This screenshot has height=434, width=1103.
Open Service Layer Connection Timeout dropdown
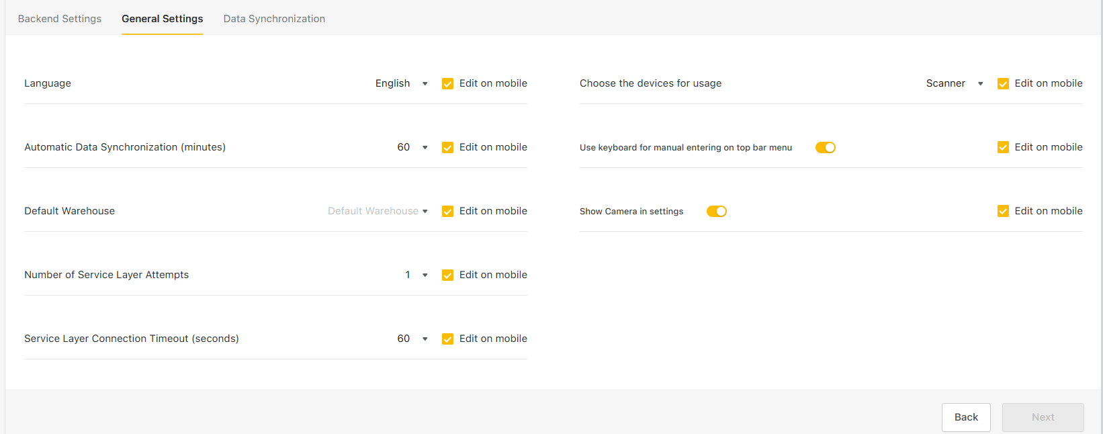pos(412,339)
